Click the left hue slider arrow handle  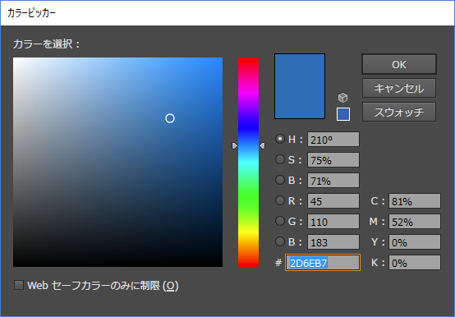[x=234, y=145]
